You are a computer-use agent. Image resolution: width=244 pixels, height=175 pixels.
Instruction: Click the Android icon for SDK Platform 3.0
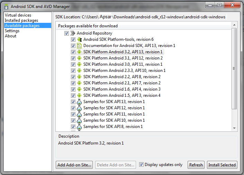[x=79, y=64]
